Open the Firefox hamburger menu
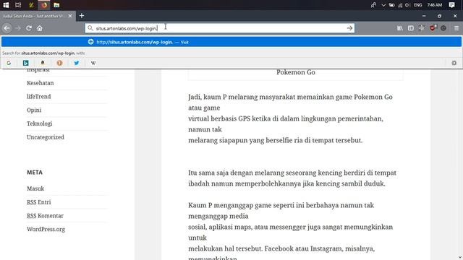This screenshot has height=260, width=463. coord(456,28)
